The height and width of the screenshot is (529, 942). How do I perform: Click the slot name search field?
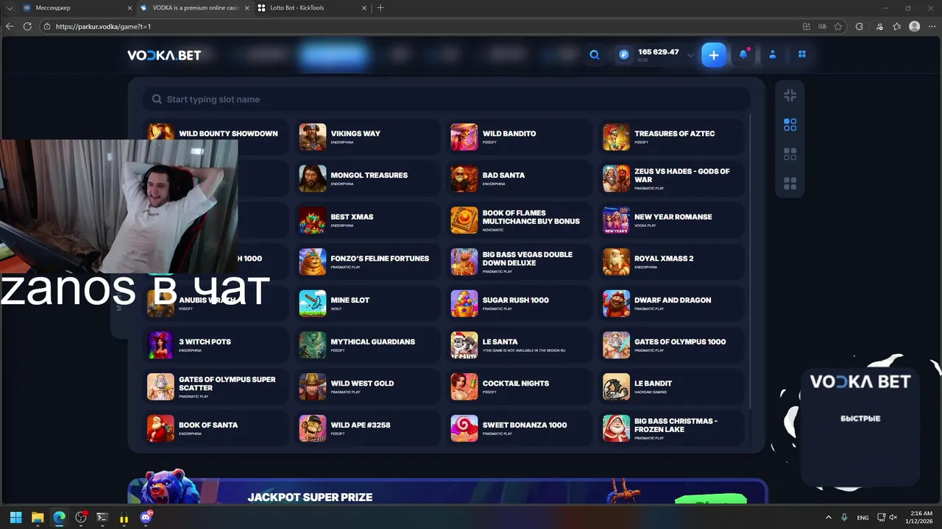447,99
